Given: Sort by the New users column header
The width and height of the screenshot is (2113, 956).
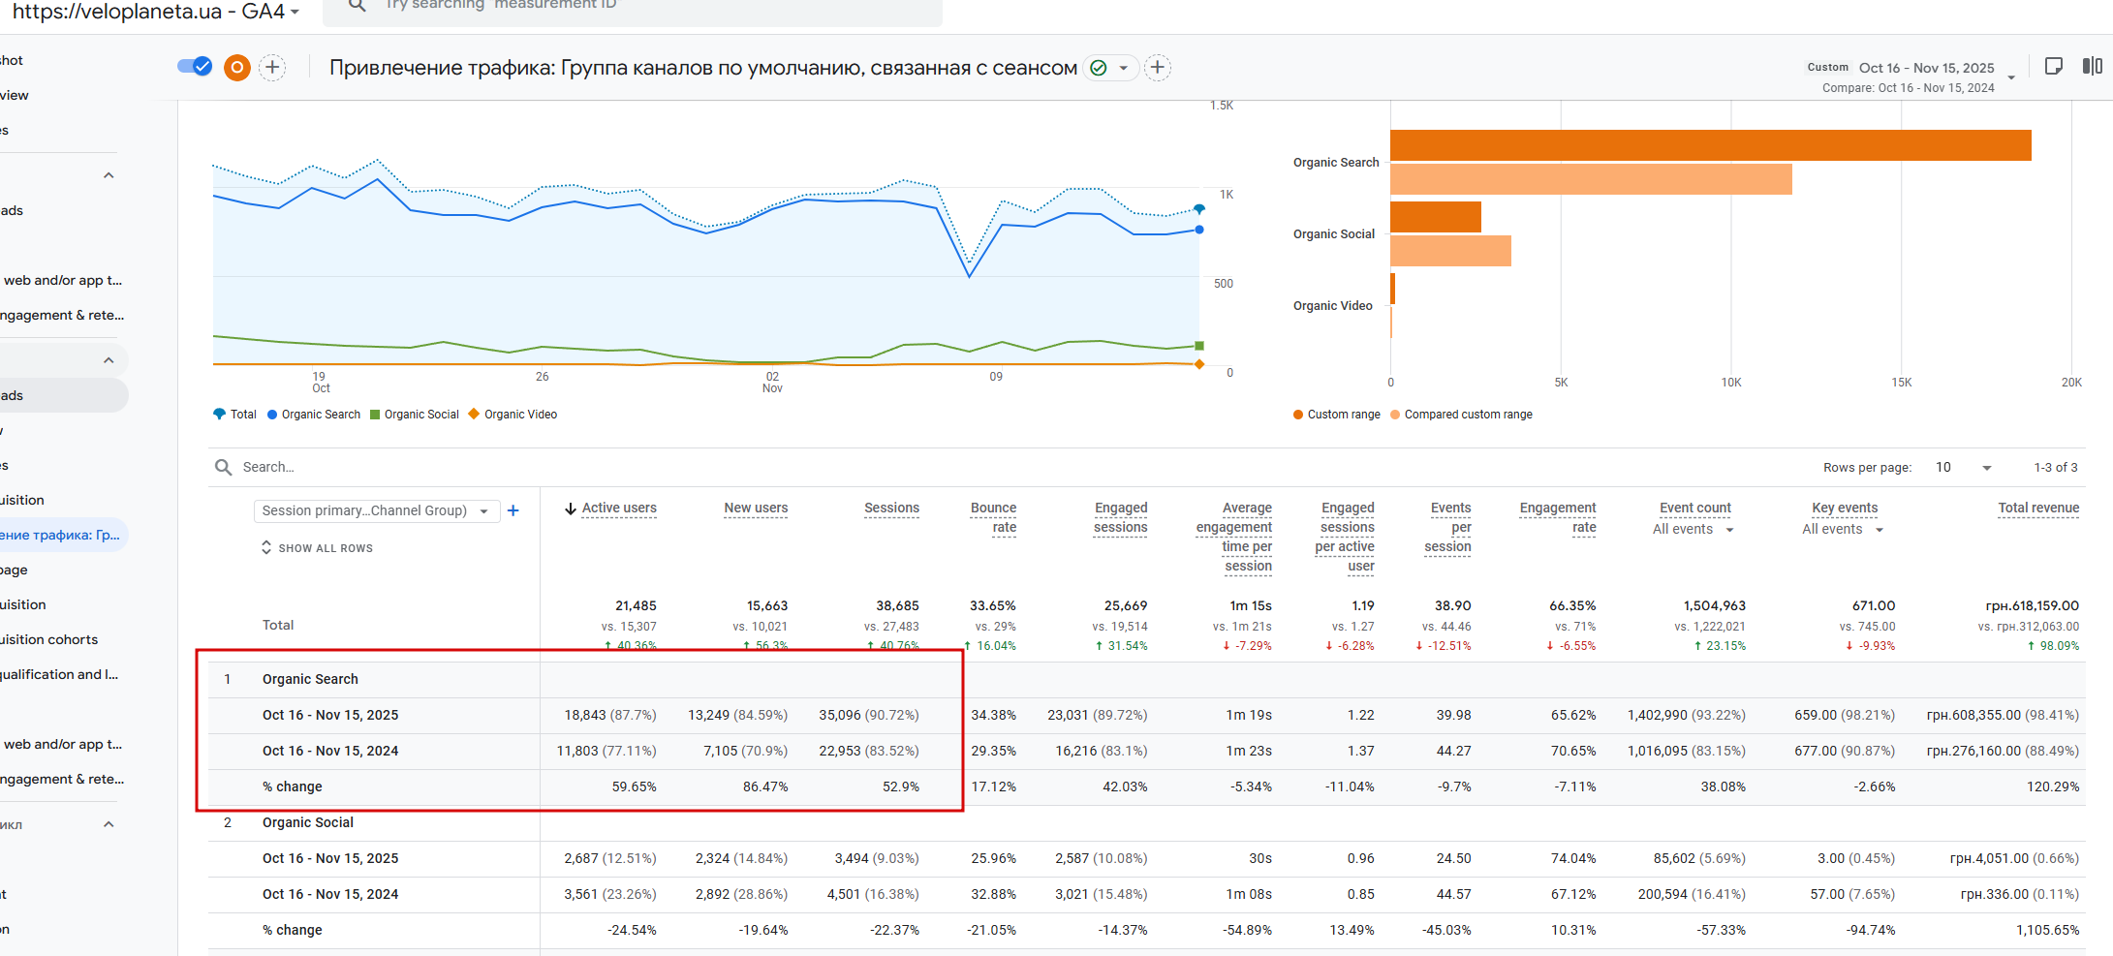Looking at the screenshot, I should tap(756, 509).
